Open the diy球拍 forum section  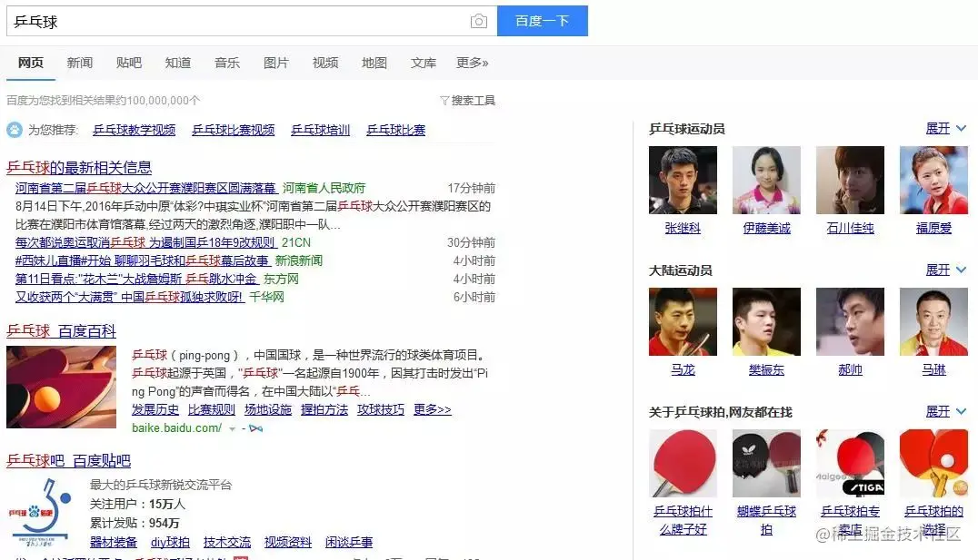170,542
